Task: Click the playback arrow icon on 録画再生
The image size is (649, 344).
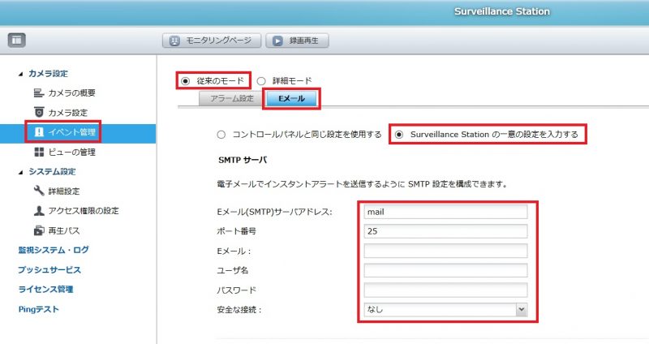Action: pos(277,41)
